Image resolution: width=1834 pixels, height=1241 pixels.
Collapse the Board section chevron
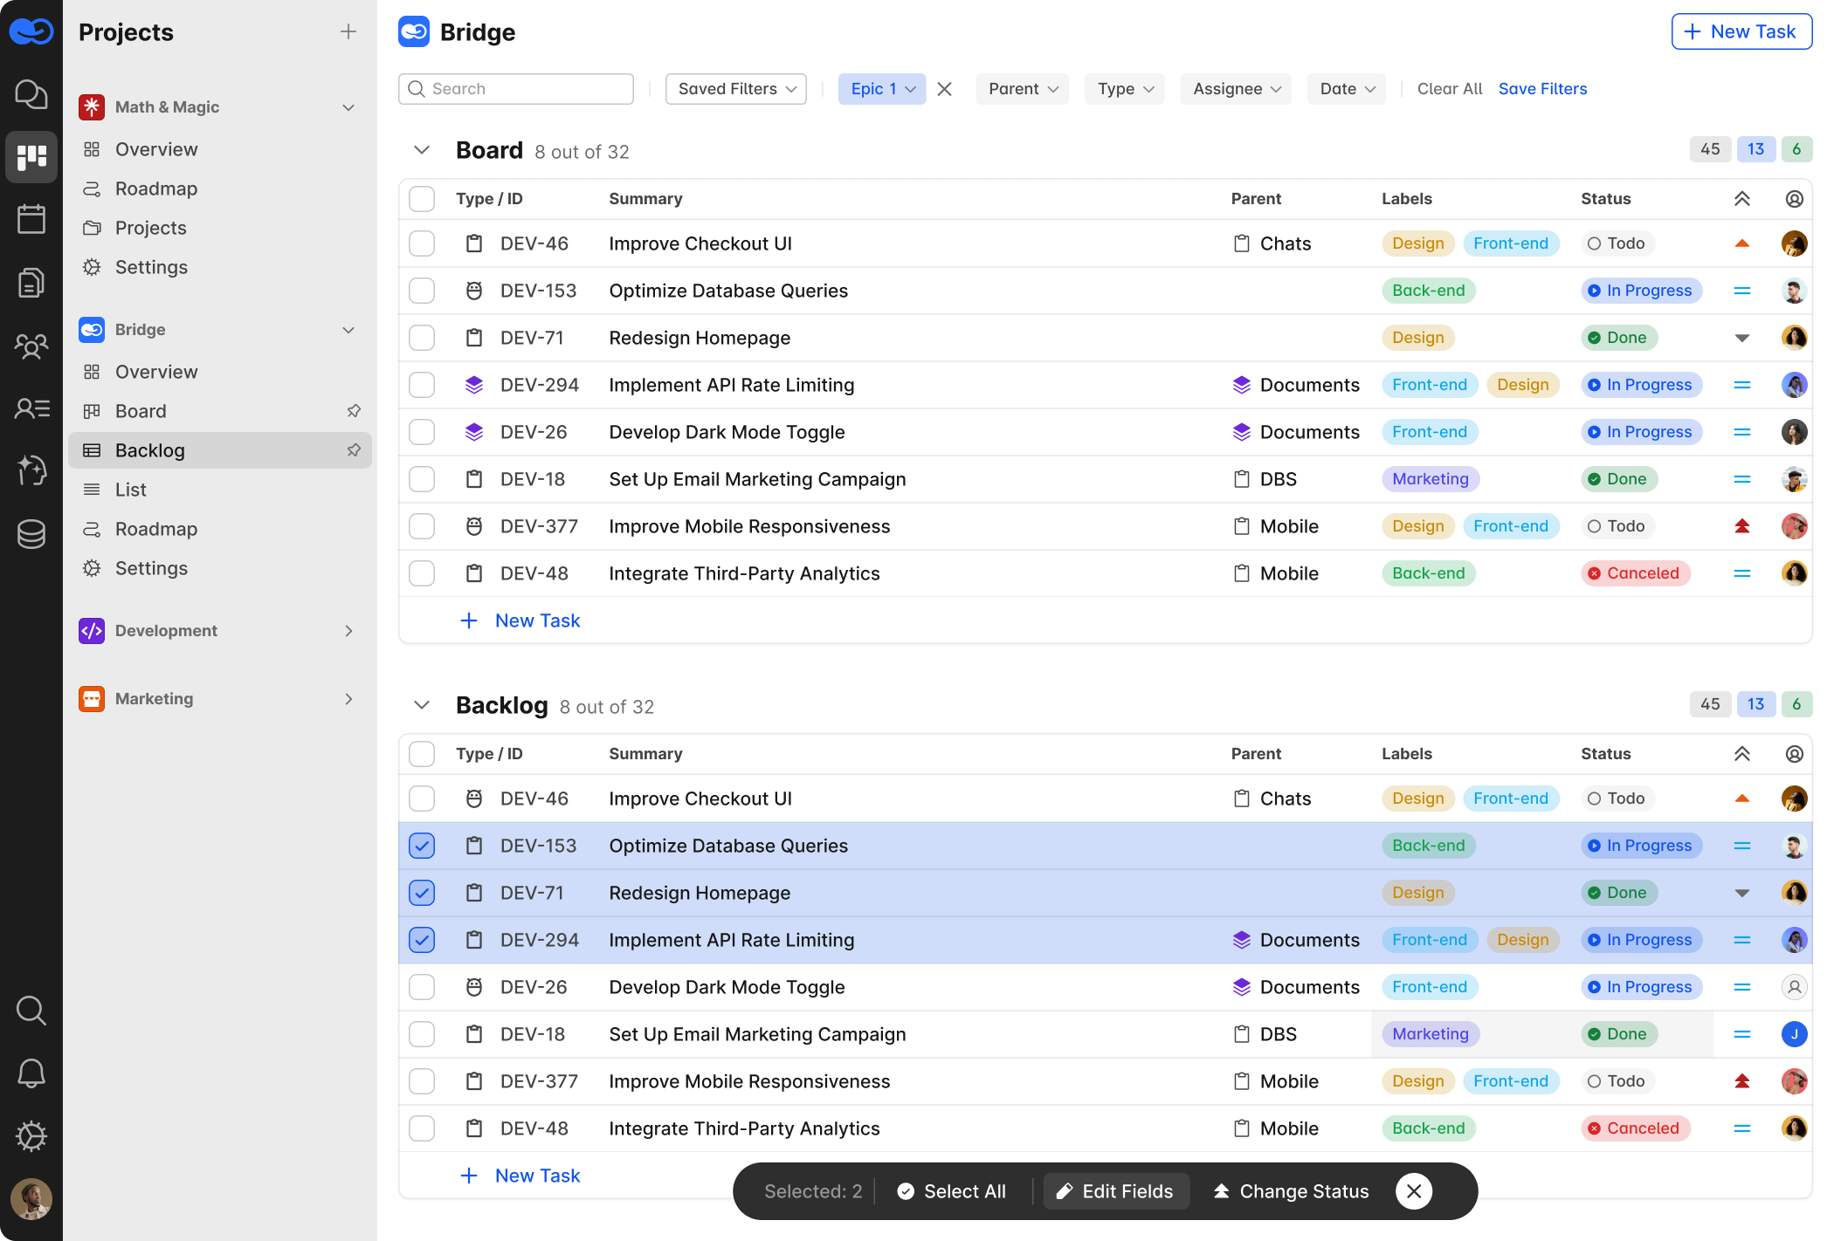pyautogui.click(x=422, y=150)
